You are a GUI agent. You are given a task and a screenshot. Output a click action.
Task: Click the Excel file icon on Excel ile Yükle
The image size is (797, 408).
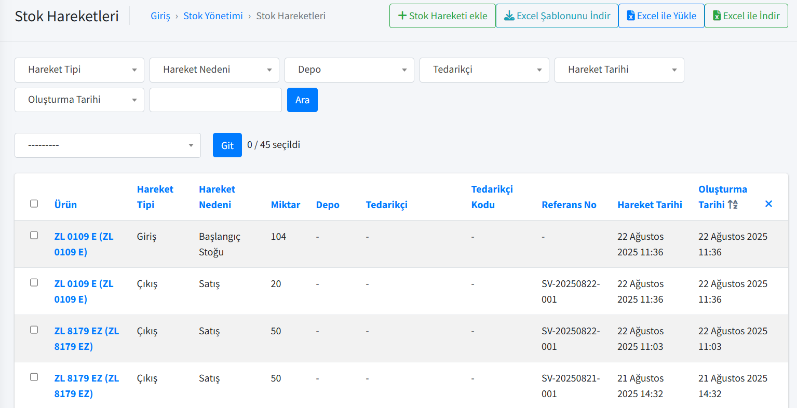pos(630,16)
